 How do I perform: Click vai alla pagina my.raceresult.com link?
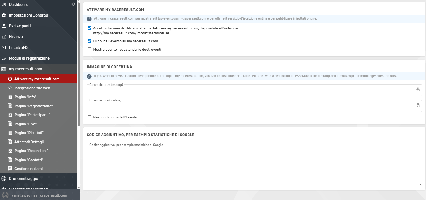tap(39, 195)
